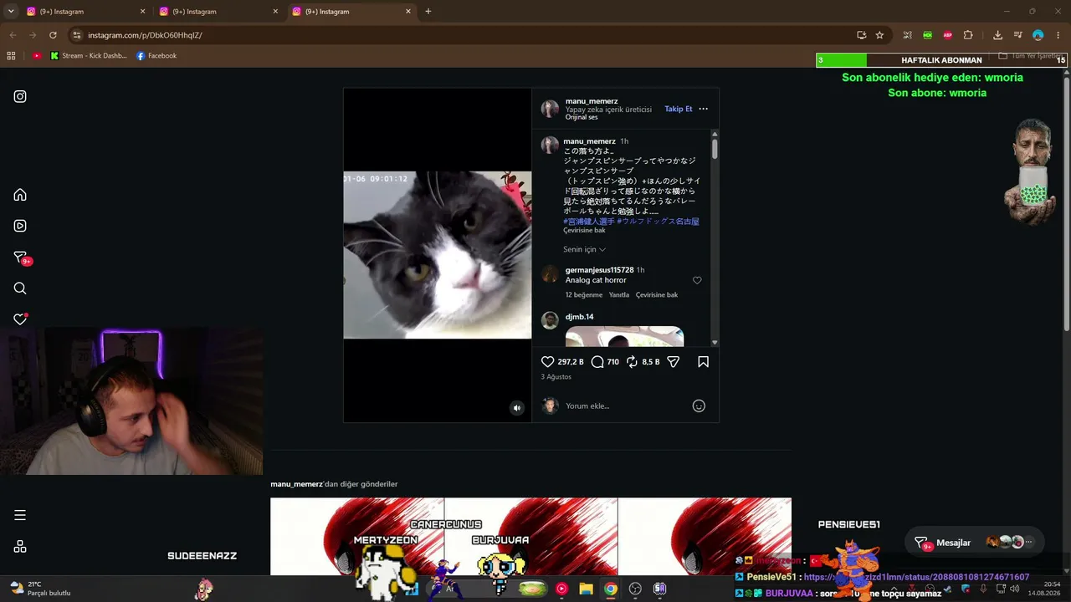Open the weather widget on taskbar
Screen dimensions: 1071x602
click(x=40, y=589)
